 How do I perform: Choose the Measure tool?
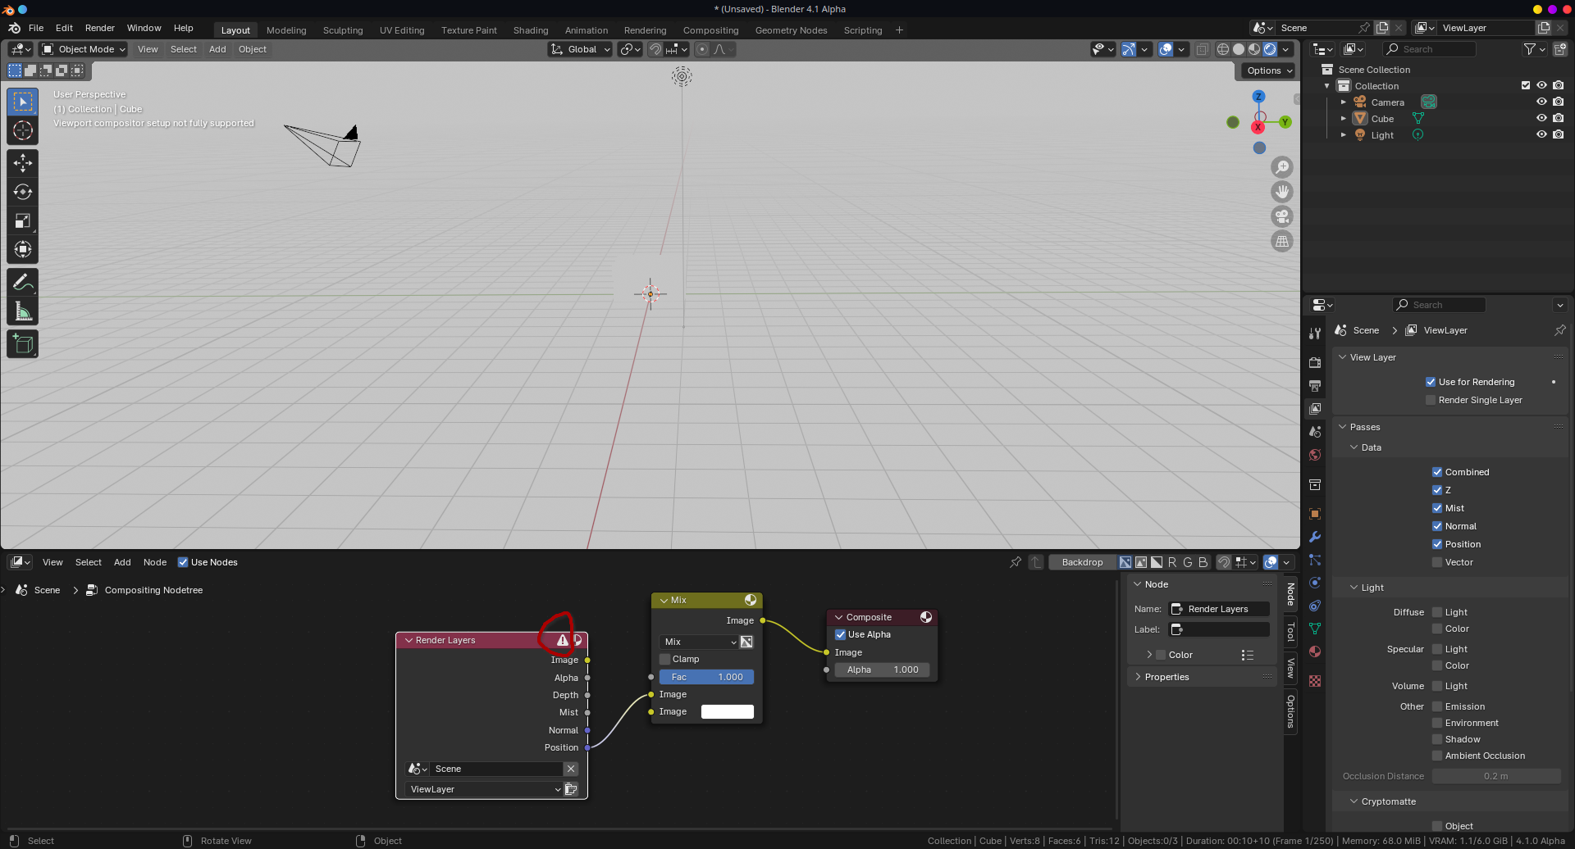point(23,311)
